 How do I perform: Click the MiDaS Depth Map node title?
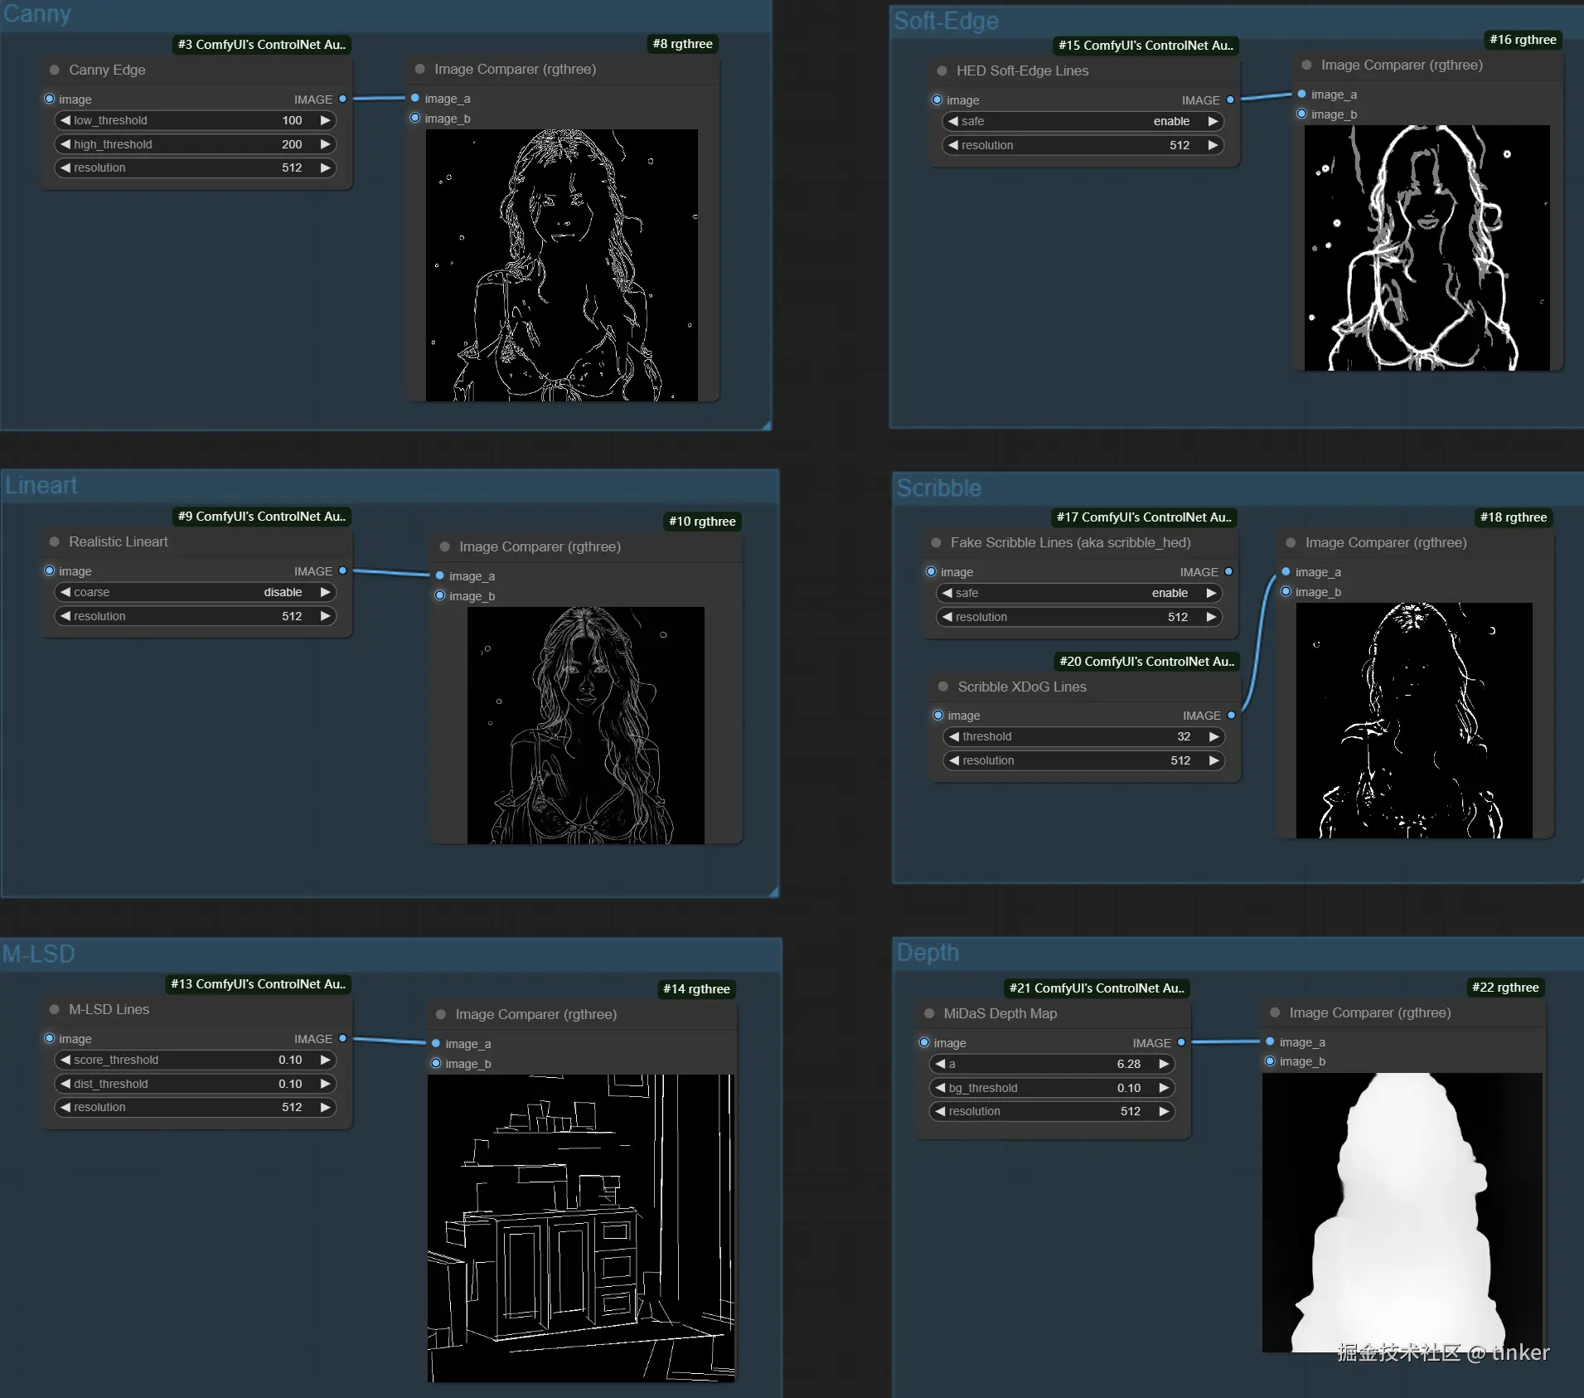1000,1014
